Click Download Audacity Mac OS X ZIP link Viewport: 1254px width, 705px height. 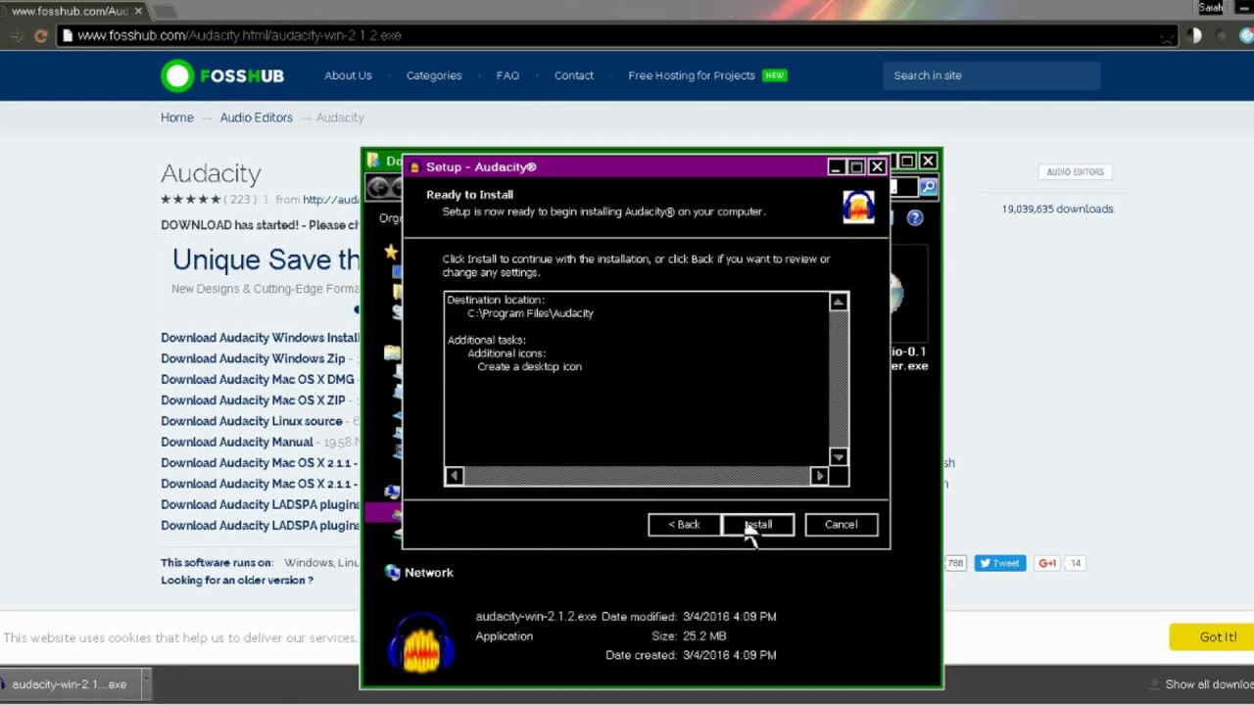[x=253, y=400]
